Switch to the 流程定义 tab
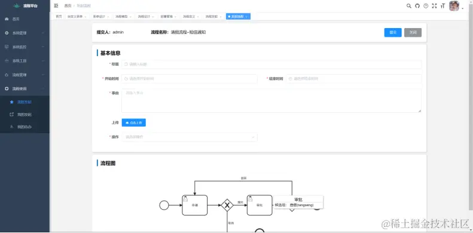Image resolution: width=473 pixels, height=233 pixels. click(x=191, y=17)
